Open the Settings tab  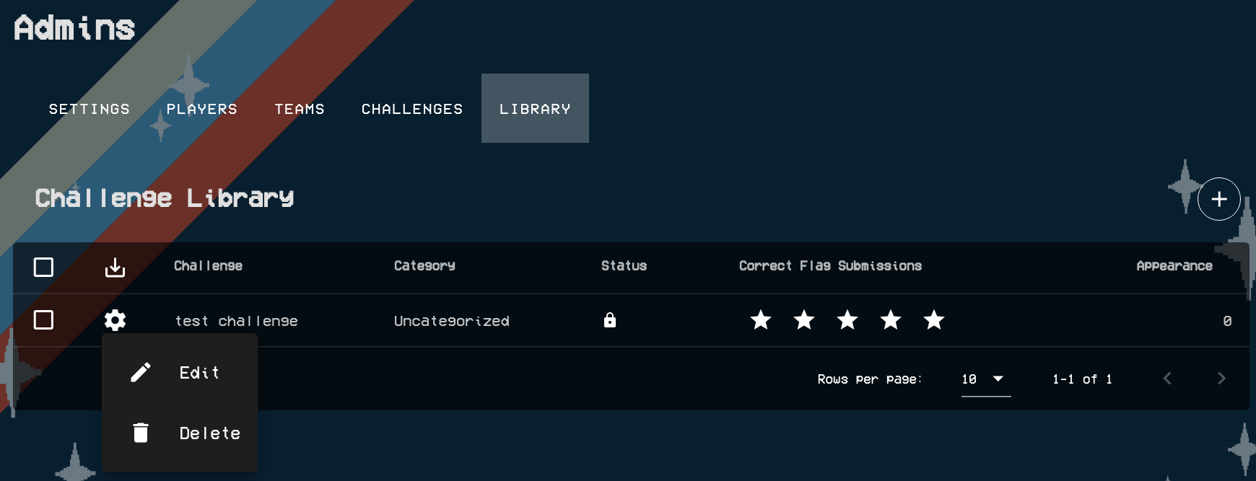point(90,109)
